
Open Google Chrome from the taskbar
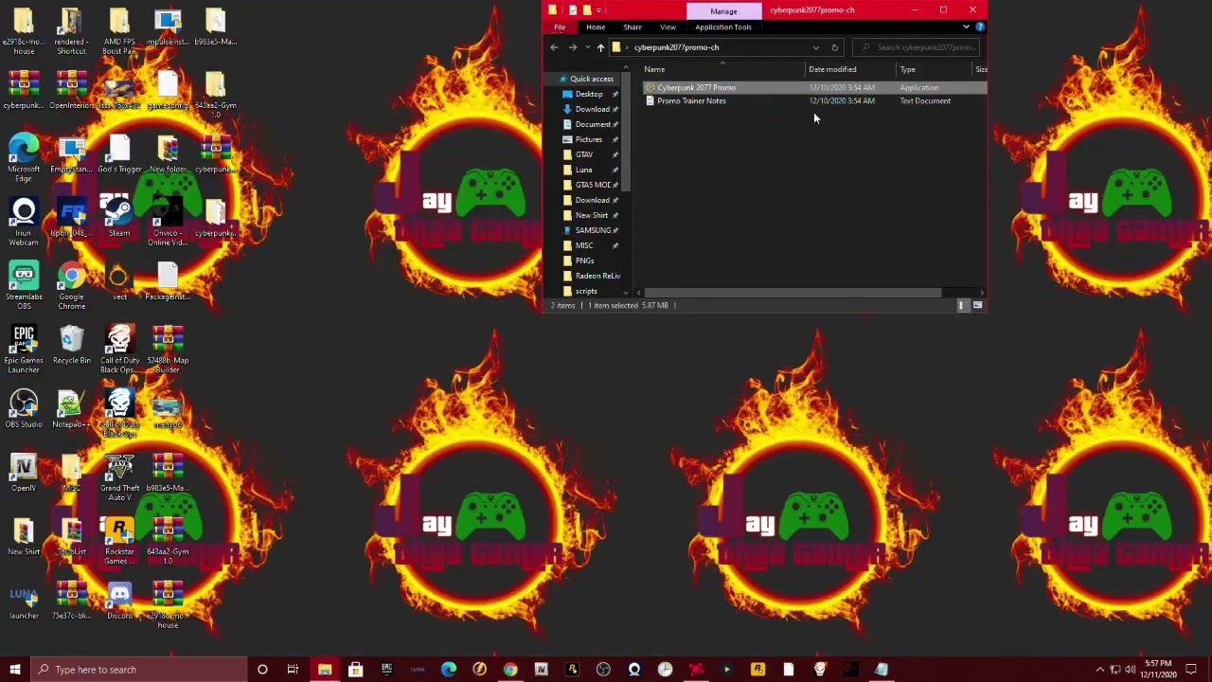point(510,670)
